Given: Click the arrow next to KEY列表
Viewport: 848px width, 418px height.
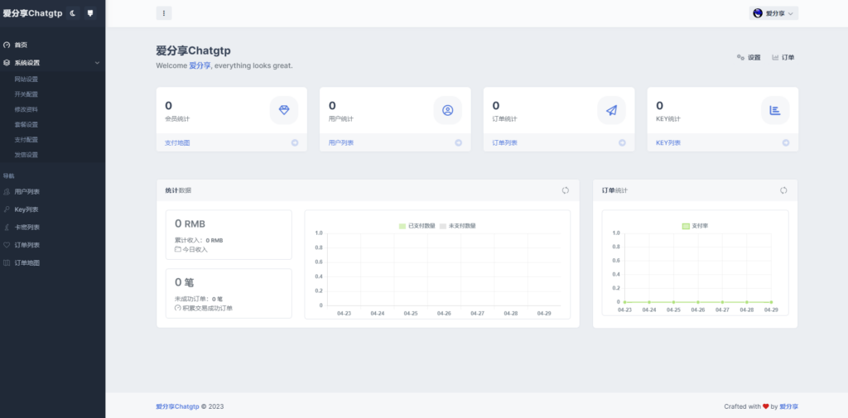Looking at the screenshot, I should pyautogui.click(x=785, y=142).
